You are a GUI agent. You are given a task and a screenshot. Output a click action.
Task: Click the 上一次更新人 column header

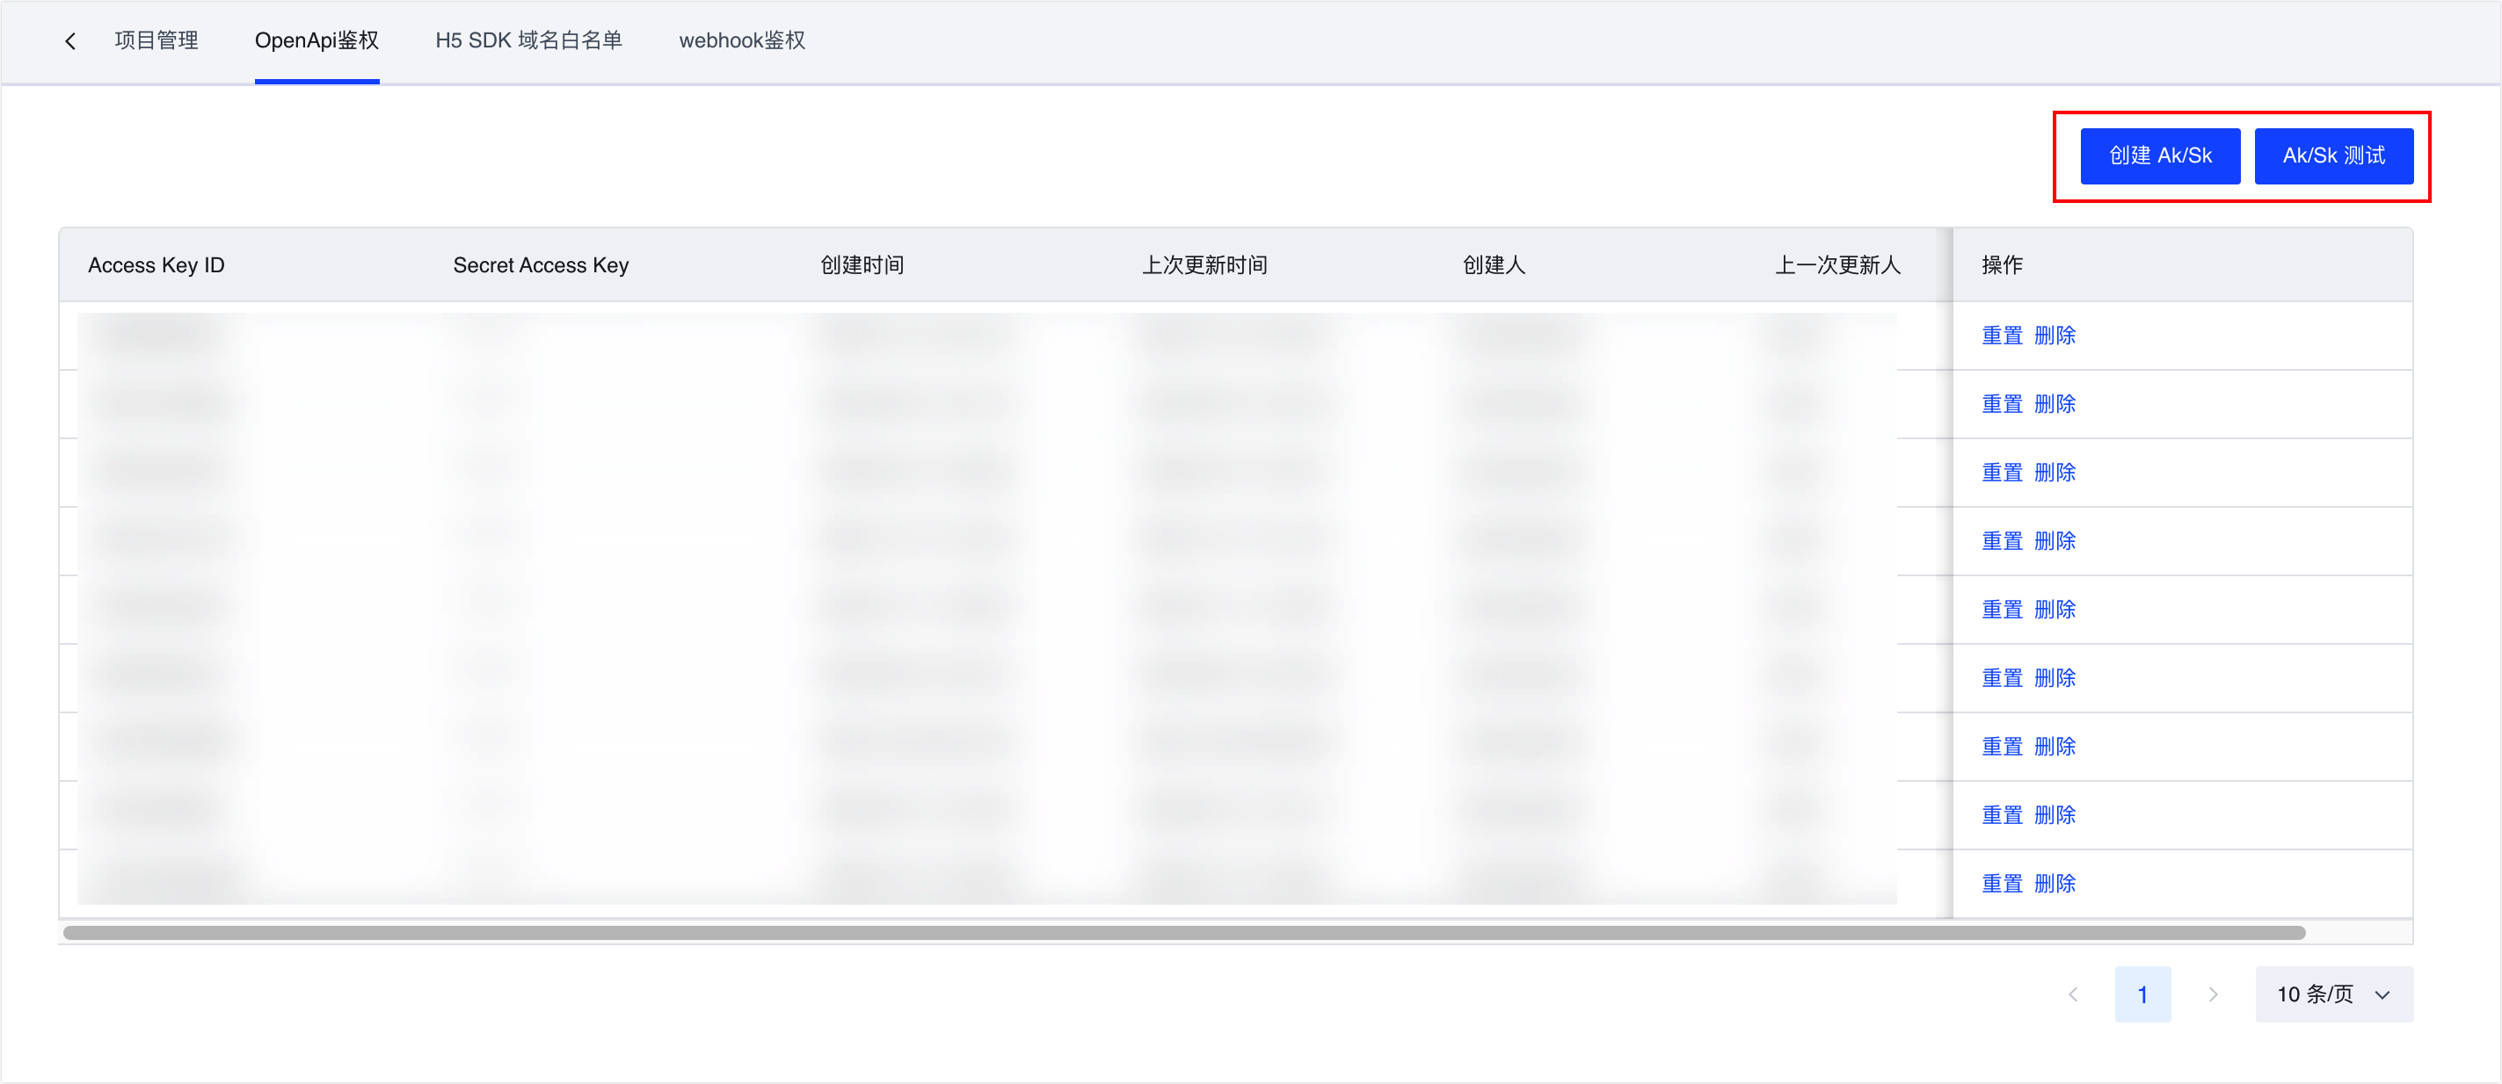coord(1837,265)
